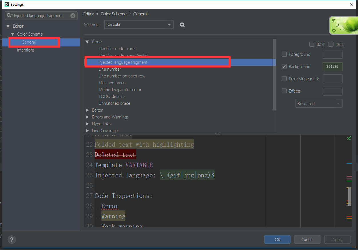Open the Background color swatch 364135
This screenshot has height=250, width=358.
332,67
